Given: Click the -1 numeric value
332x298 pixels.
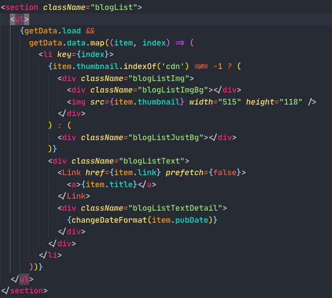Looking at the screenshot, I should tap(217, 66).
